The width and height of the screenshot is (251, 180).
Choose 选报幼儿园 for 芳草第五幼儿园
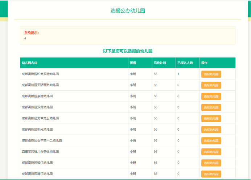211,118
